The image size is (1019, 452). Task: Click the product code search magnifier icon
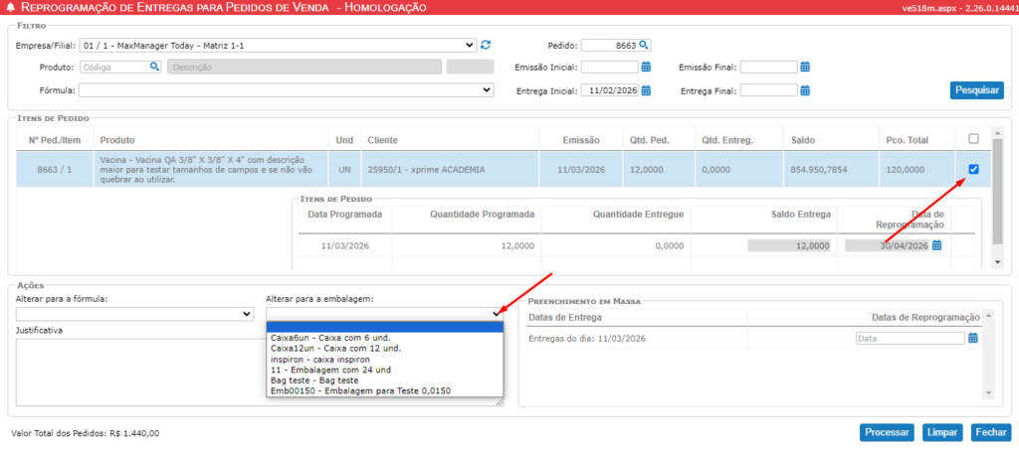[x=154, y=67]
